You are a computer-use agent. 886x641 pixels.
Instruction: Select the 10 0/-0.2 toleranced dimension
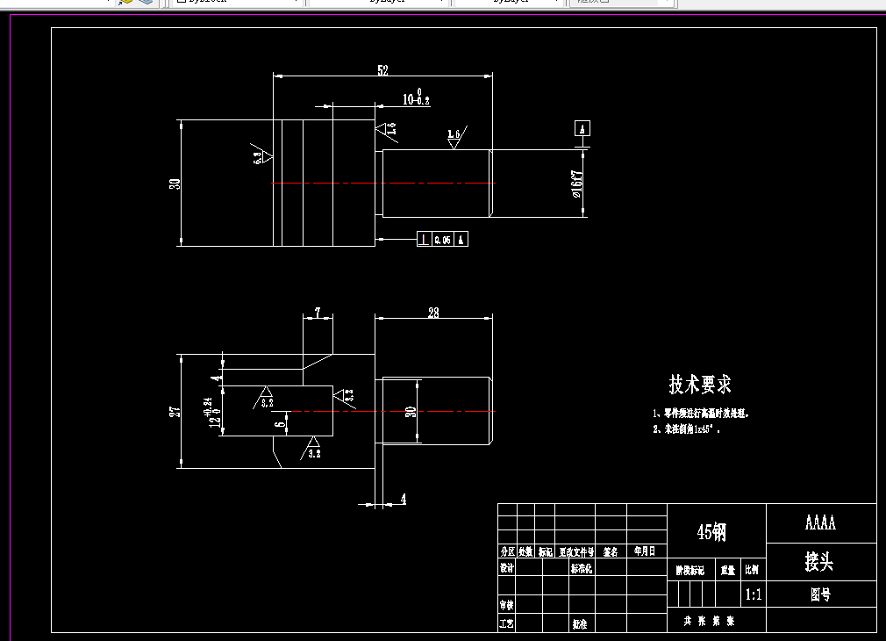pyautogui.click(x=416, y=97)
